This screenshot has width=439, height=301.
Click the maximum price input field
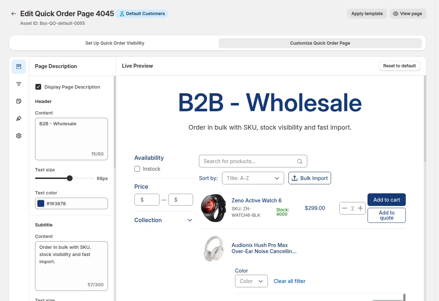coord(181,199)
